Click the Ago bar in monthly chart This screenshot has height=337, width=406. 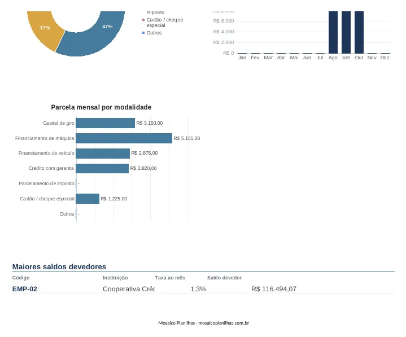(x=333, y=32)
